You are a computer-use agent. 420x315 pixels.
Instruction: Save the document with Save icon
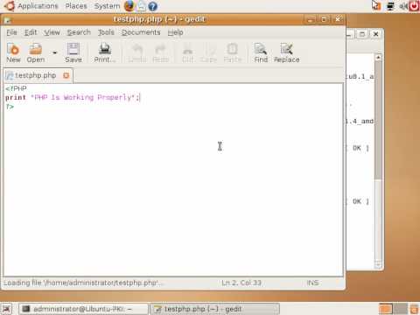pos(73,52)
